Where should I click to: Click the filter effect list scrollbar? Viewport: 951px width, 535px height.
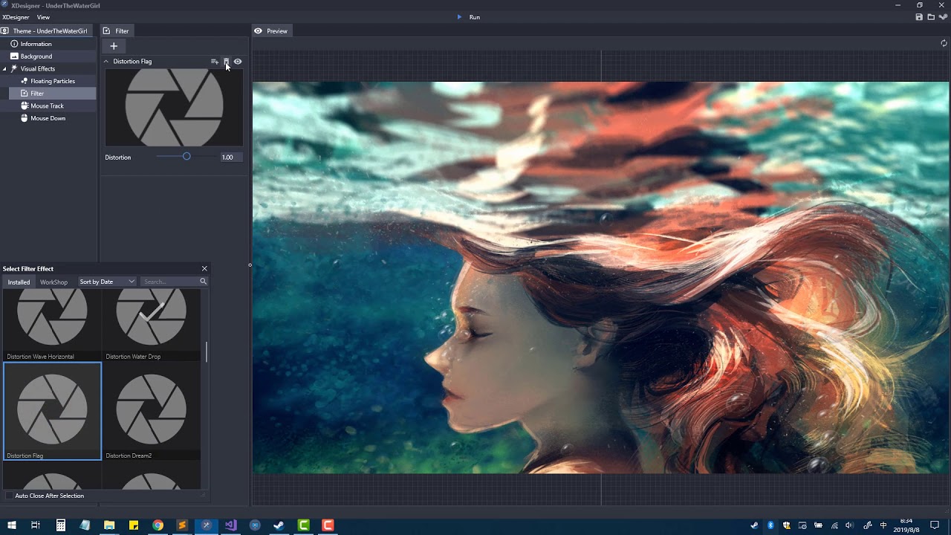click(x=206, y=352)
